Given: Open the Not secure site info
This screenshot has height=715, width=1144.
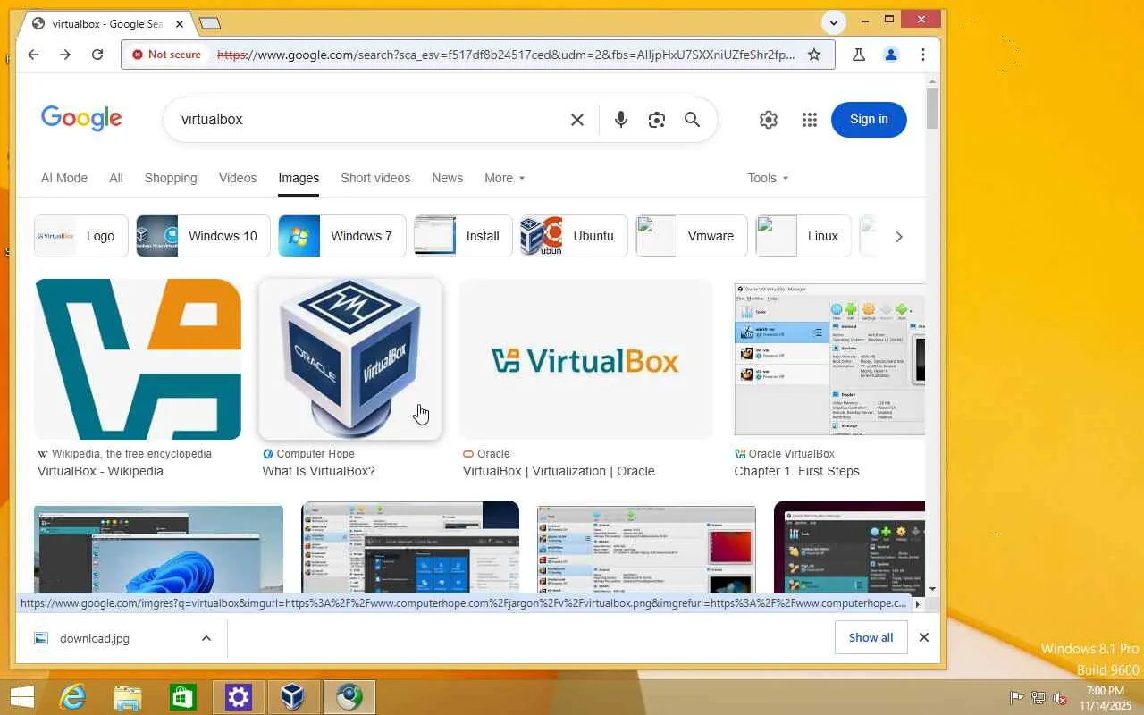Looking at the screenshot, I should pos(166,55).
